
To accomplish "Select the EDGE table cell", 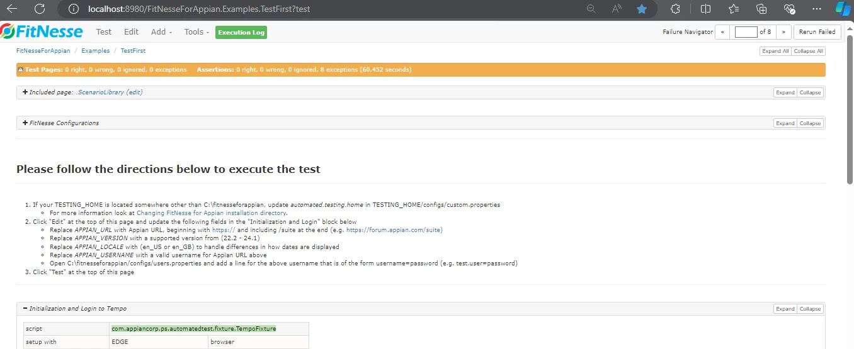I will pyautogui.click(x=159, y=342).
